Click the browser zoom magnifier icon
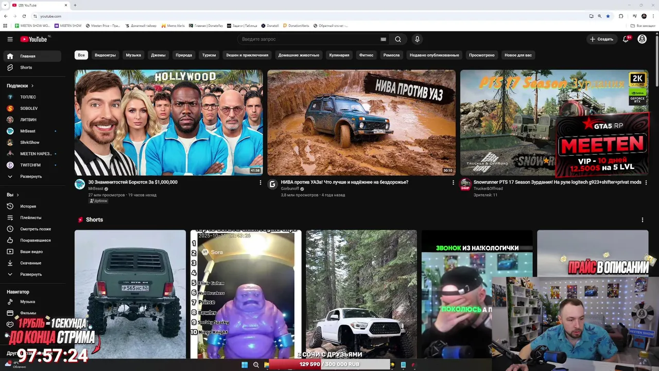This screenshot has width=659, height=371. pos(600,16)
